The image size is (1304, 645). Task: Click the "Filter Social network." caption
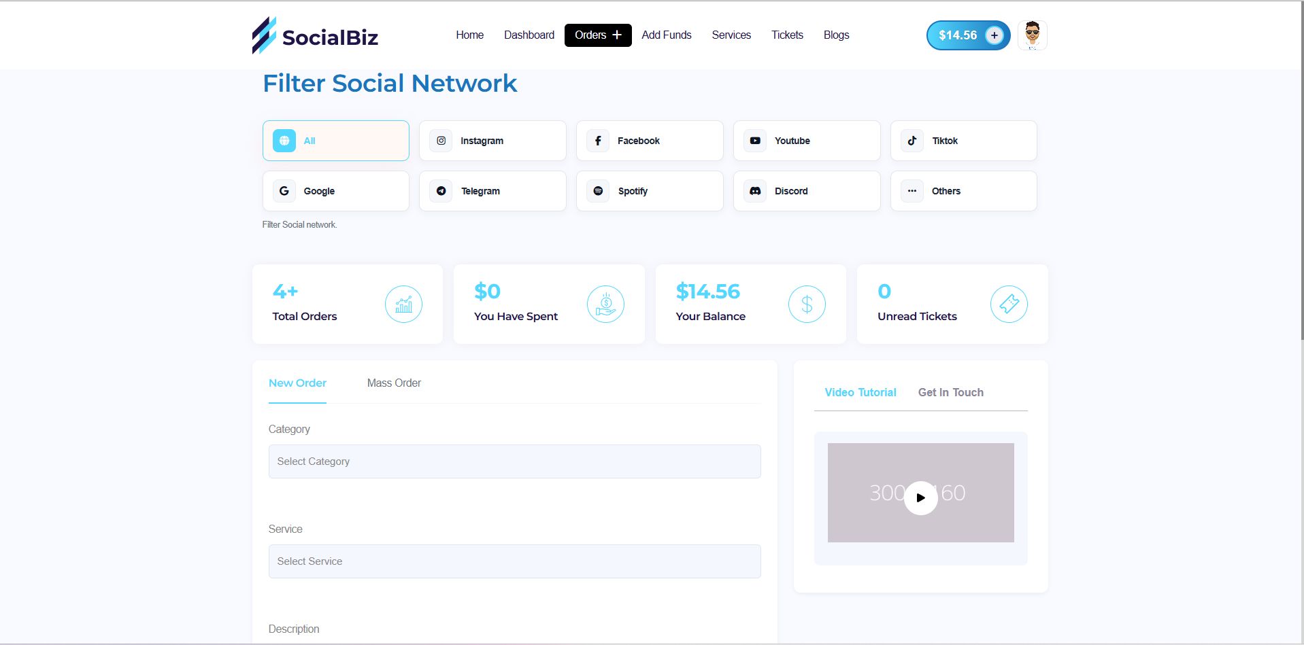point(299,224)
